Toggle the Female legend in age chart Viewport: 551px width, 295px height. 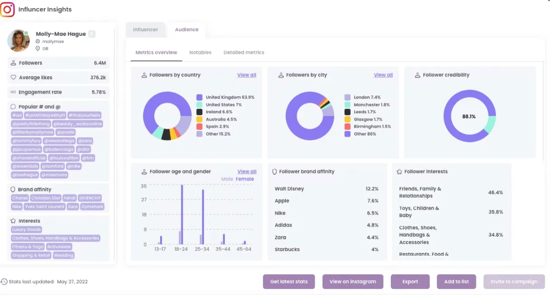coord(245,179)
